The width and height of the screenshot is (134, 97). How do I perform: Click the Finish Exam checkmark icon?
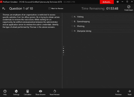129,7
